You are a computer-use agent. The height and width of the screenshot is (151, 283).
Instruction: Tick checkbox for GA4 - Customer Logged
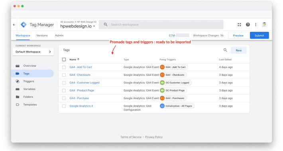coord(64,83)
